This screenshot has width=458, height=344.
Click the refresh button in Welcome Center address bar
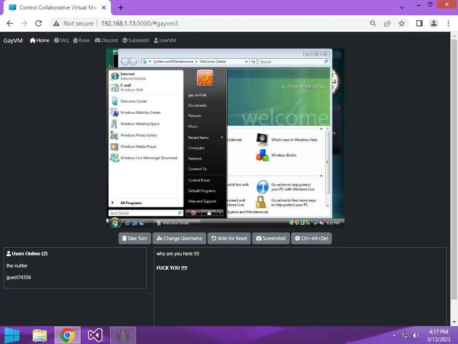253,61
